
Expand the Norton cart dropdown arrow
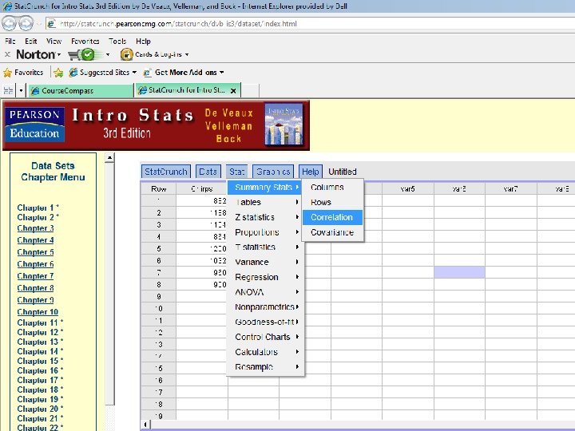[x=108, y=54]
